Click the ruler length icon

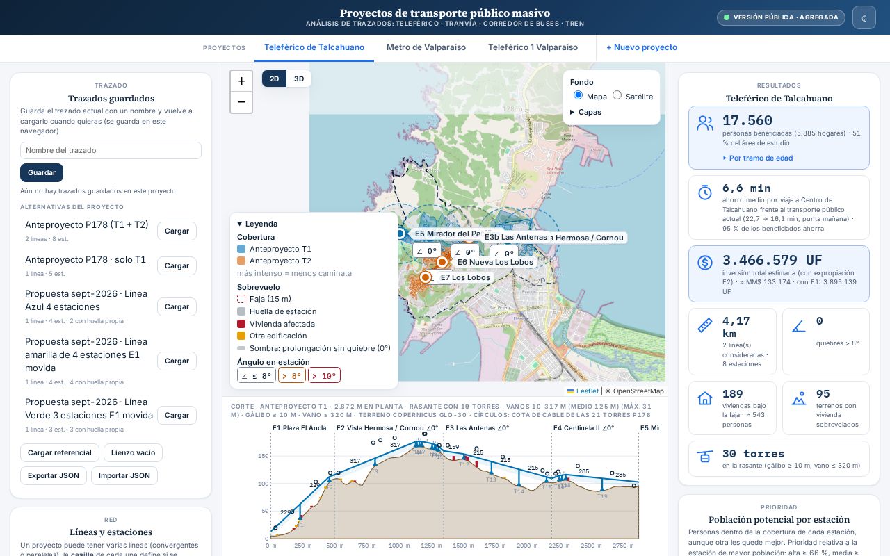(x=705, y=325)
